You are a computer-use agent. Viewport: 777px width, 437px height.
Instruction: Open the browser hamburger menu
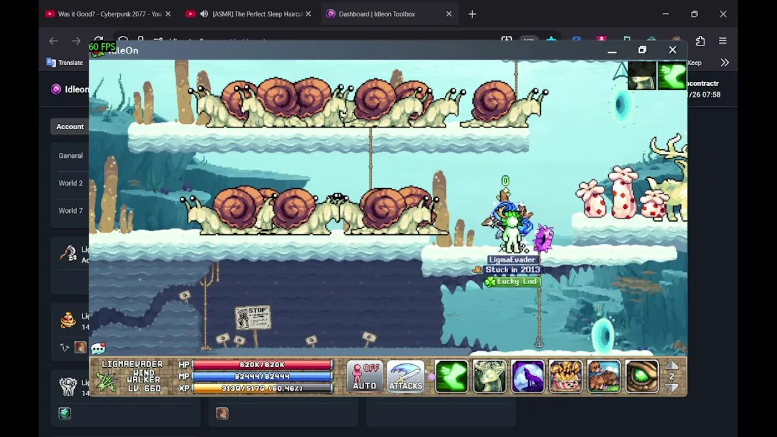pyautogui.click(x=722, y=41)
